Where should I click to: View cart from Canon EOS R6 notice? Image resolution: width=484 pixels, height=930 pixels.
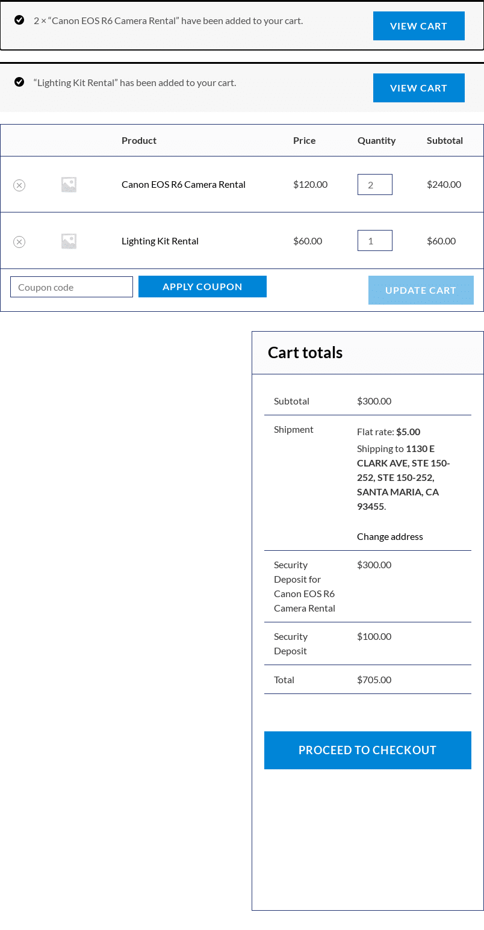[418, 26]
